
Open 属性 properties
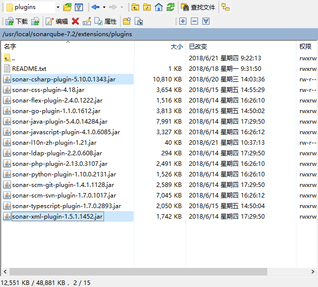tap(105, 21)
